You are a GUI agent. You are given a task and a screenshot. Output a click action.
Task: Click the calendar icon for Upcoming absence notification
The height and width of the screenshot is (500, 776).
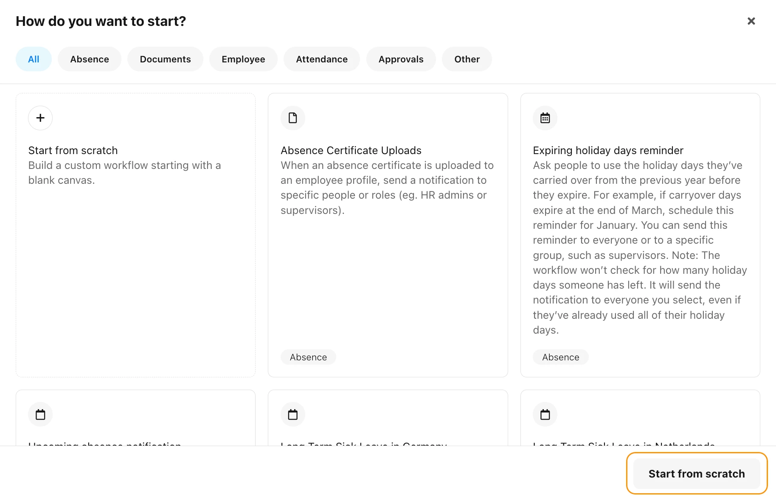click(x=40, y=414)
